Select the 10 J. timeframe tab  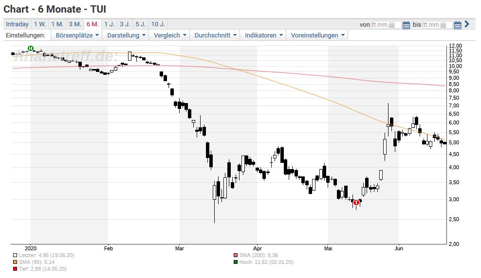click(158, 24)
